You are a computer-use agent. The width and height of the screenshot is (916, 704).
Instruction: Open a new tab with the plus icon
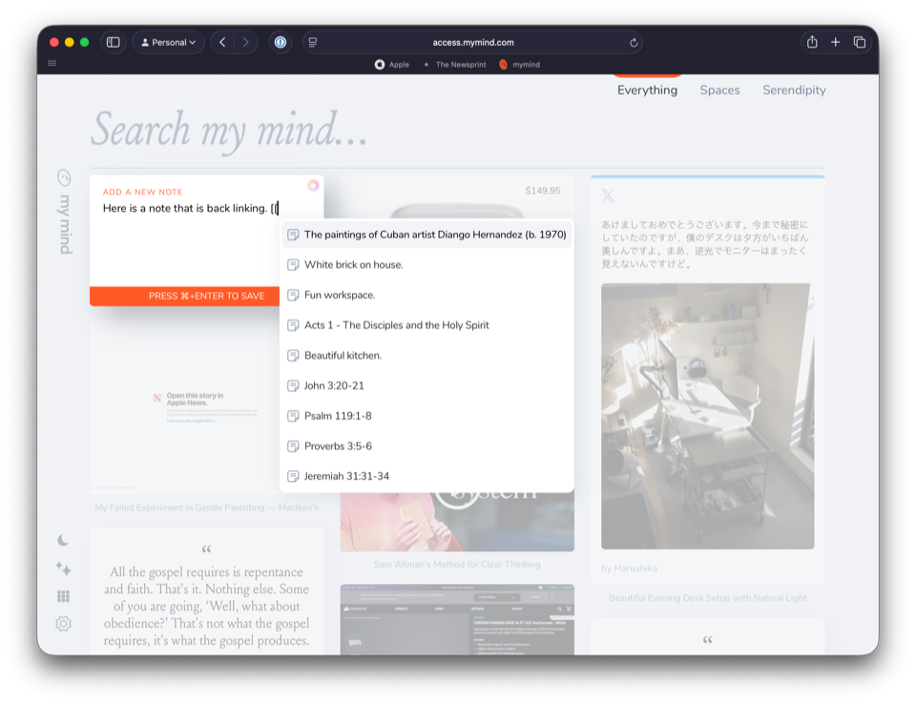pyautogui.click(x=836, y=42)
